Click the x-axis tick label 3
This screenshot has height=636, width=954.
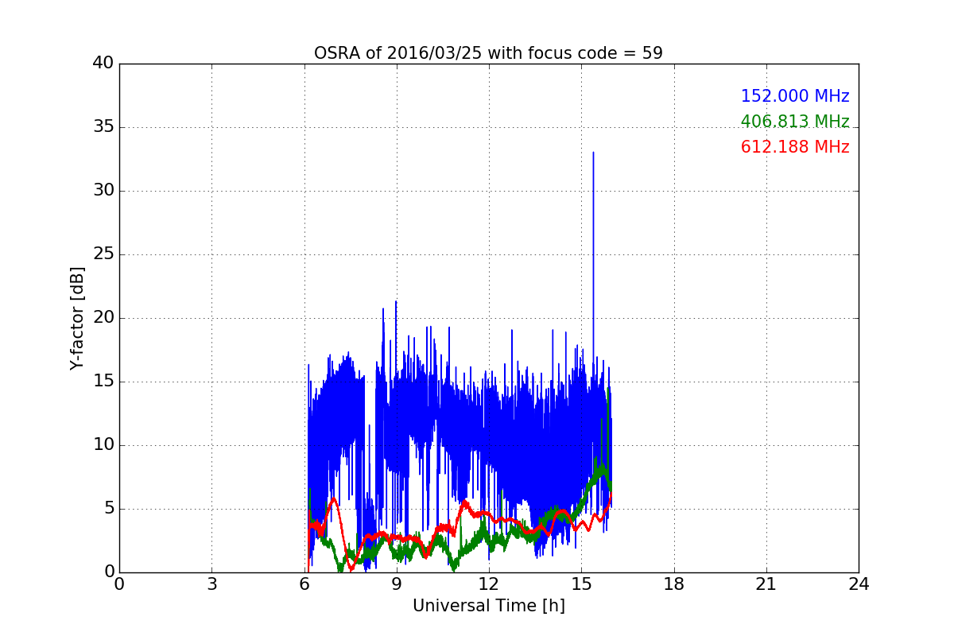click(x=211, y=584)
